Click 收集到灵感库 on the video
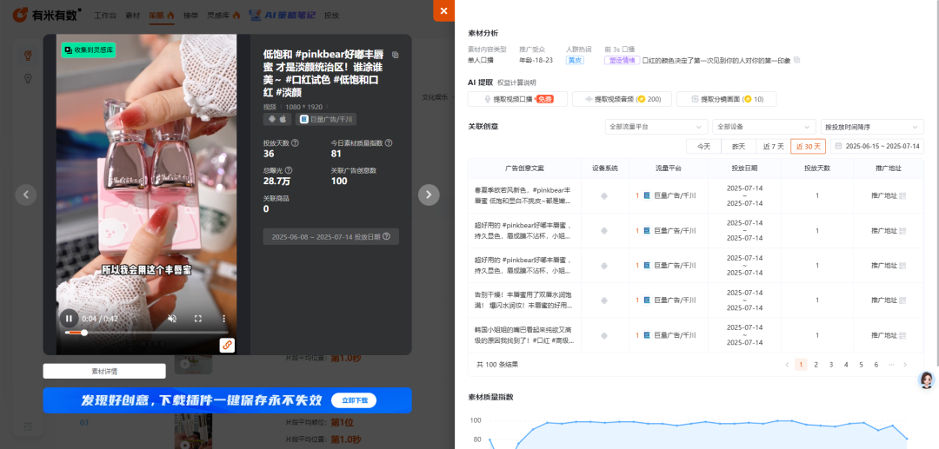 tap(89, 50)
